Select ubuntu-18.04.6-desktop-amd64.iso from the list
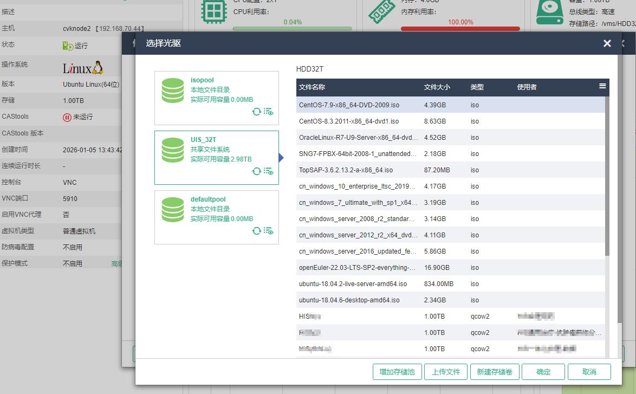The image size is (636, 394). pos(349,300)
